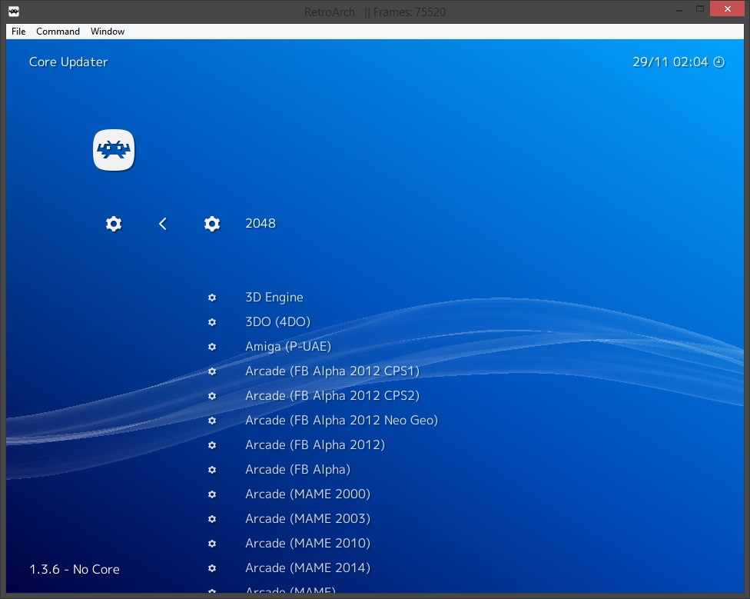Click the settings gear left of back arrow
The width and height of the screenshot is (750, 599).
click(114, 224)
